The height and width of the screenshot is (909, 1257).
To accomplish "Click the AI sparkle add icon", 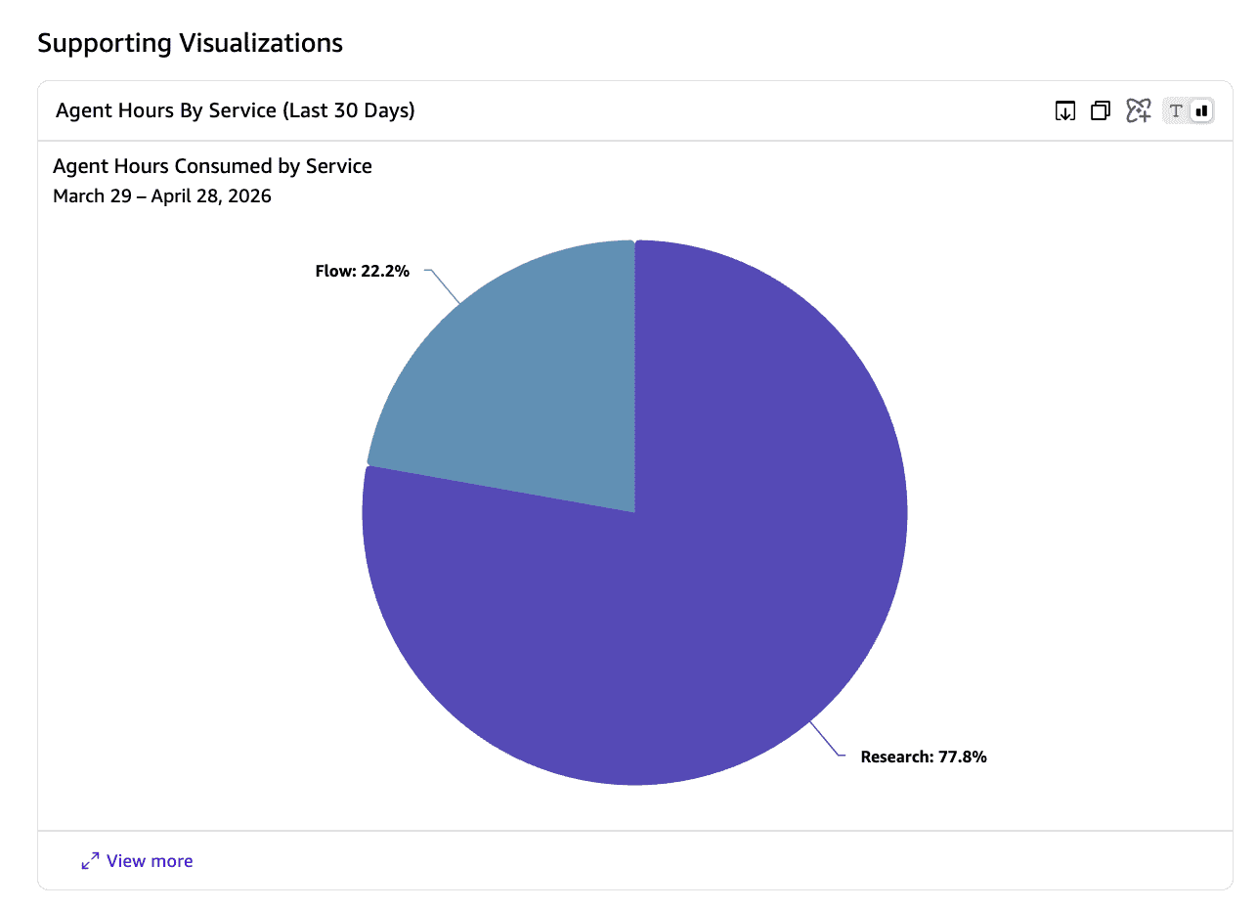I will 1138,111.
